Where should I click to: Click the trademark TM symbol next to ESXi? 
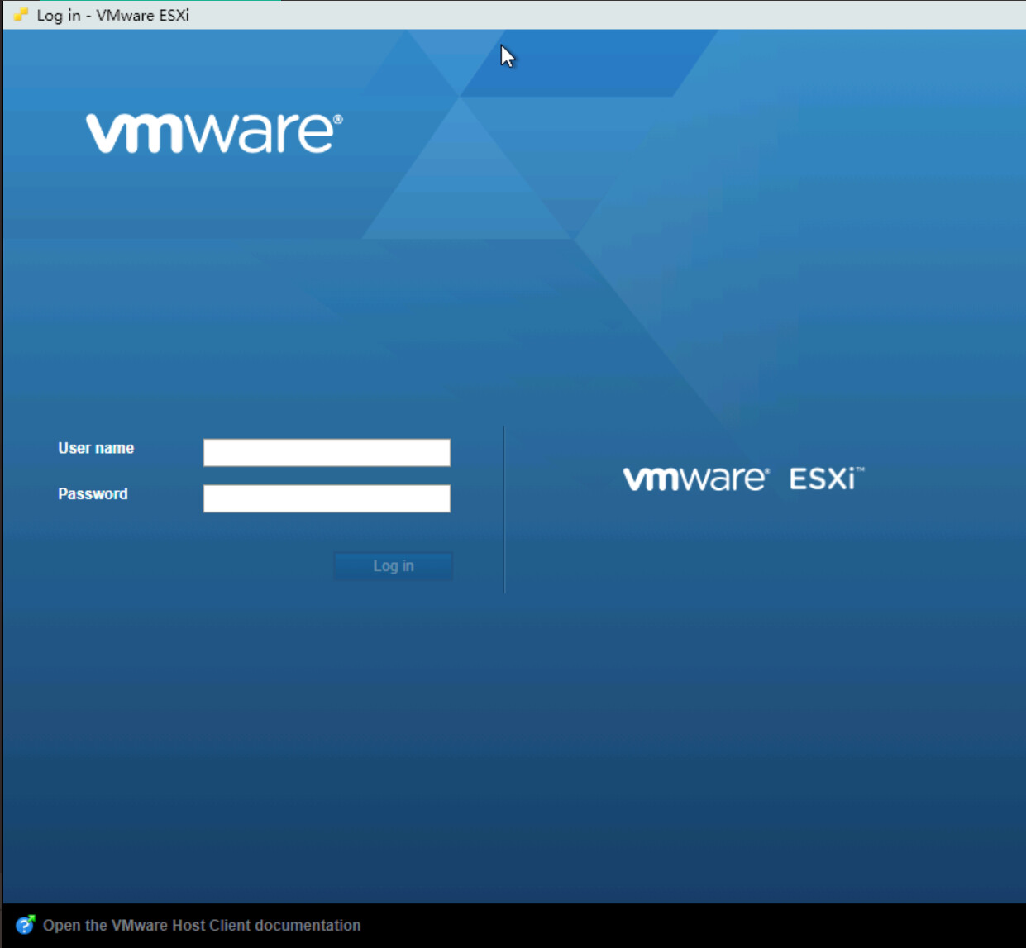(x=860, y=469)
